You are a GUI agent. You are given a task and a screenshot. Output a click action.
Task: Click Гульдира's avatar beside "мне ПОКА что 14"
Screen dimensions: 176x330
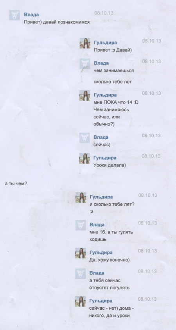coord(84,95)
